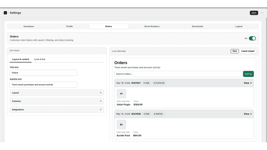
Task: Click the PARTIAL status badge
Action: pos(158,114)
